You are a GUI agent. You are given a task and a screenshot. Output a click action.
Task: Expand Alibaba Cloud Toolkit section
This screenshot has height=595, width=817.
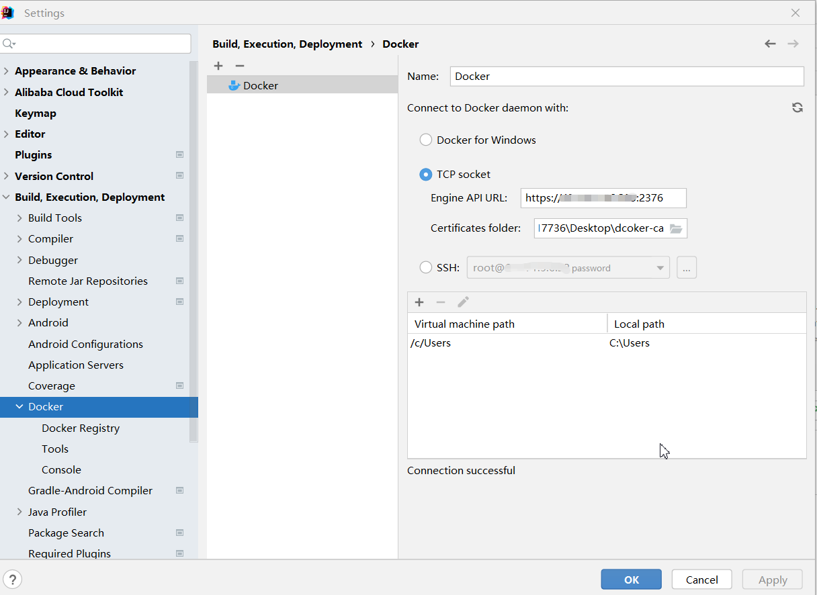pyautogui.click(x=7, y=92)
